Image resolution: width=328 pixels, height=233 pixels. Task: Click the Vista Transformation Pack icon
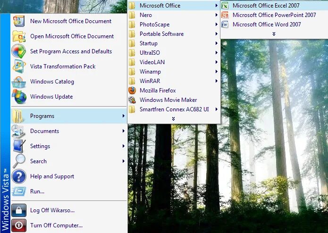click(x=18, y=66)
